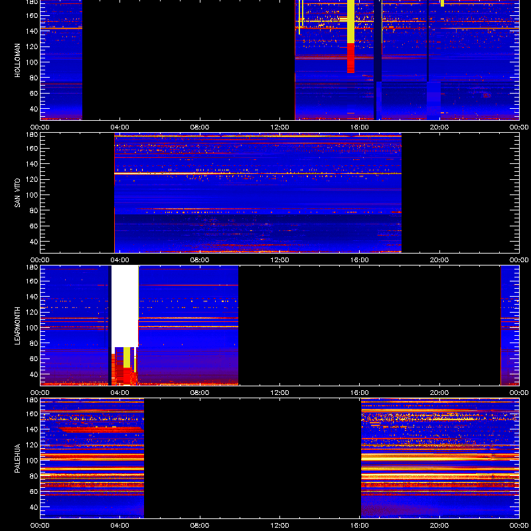Click the 180 frequency label on San Vito axis
The height and width of the screenshot is (531, 531).
[x=33, y=135]
